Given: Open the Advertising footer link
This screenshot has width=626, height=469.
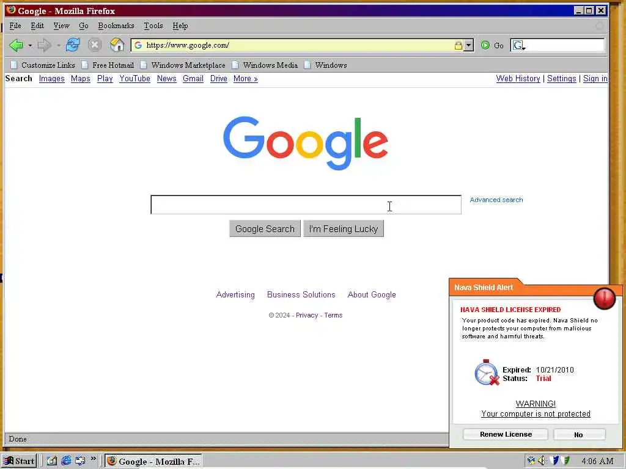Looking at the screenshot, I should [235, 295].
